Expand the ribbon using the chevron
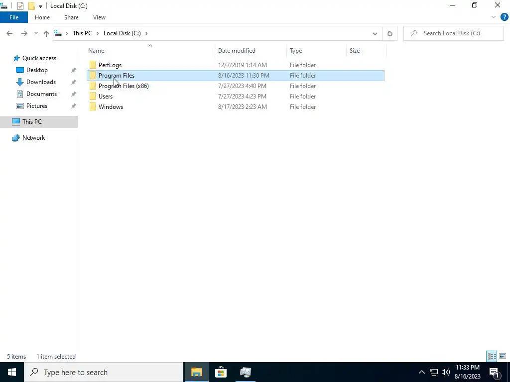510x382 pixels. click(494, 17)
